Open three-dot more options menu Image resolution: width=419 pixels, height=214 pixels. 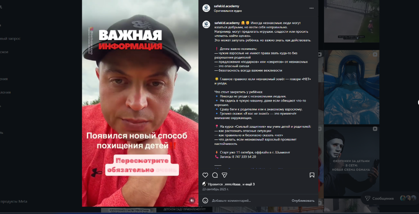[311, 8]
